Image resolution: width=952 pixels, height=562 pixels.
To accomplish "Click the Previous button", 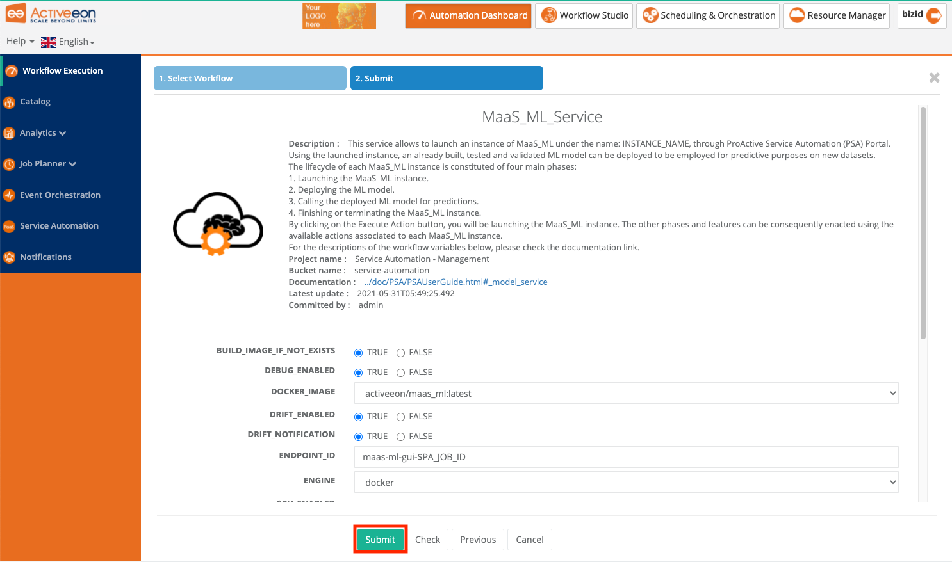I will (x=478, y=540).
